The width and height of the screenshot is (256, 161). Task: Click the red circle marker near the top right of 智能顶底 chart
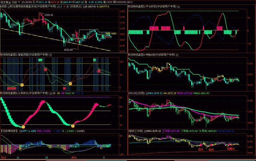[x=99, y=70]
